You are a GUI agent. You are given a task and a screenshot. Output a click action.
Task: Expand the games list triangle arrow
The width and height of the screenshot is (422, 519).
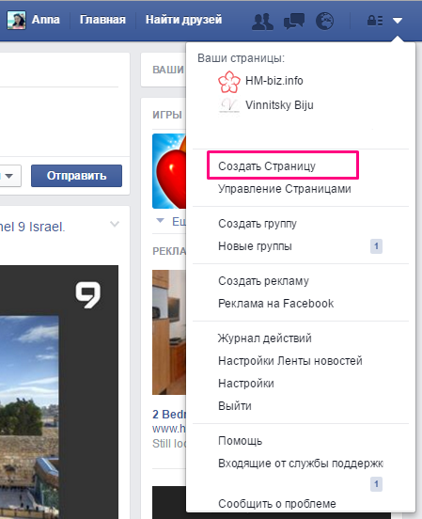coord(160,220)
